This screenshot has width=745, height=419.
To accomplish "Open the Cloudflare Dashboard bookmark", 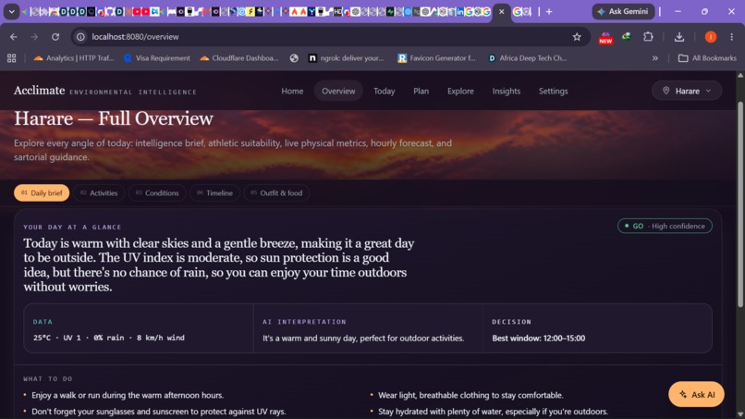I will [x=239, y=58].
